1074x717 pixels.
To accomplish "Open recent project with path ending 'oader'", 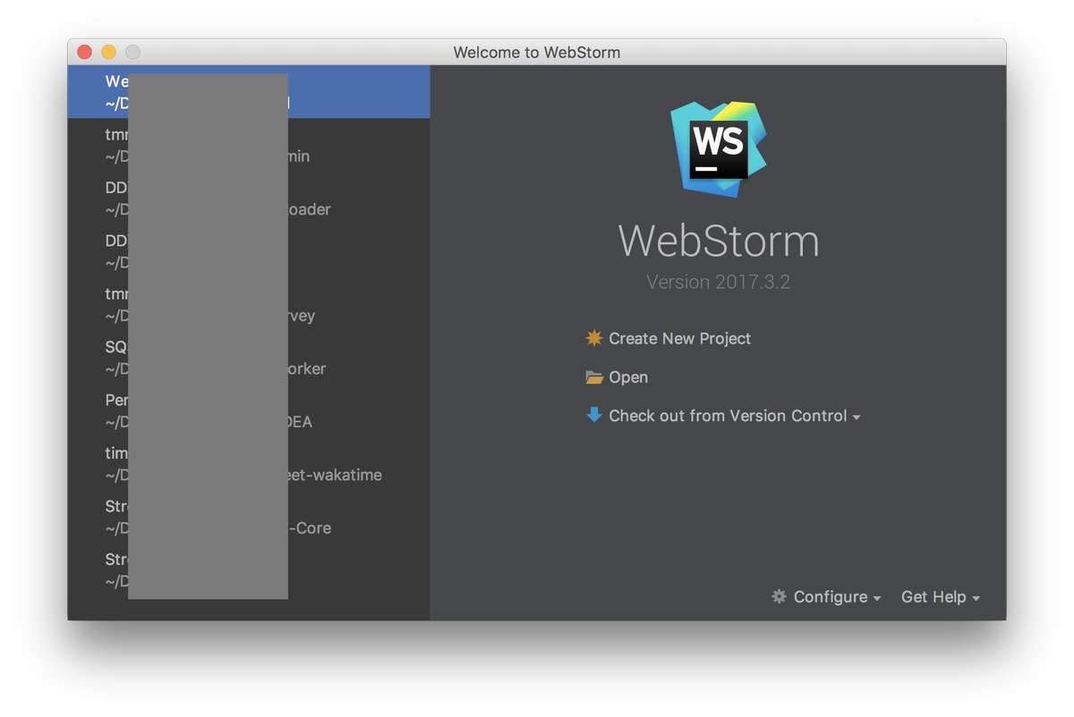I will [249, 198].
